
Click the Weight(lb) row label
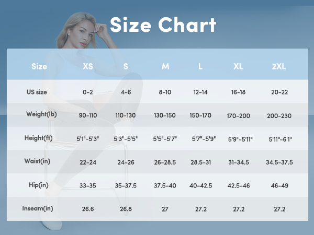tap(41, 114)
